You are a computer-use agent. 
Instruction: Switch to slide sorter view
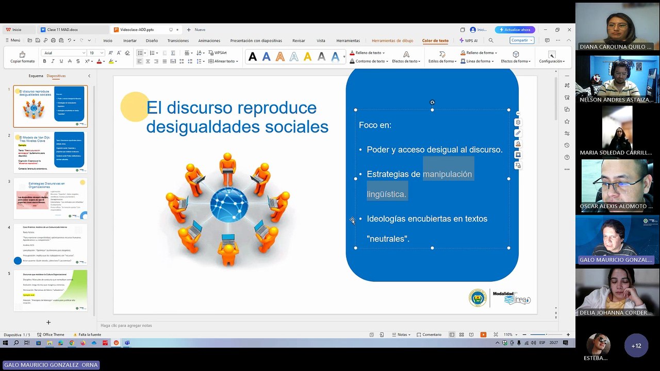tap(461, 334)
